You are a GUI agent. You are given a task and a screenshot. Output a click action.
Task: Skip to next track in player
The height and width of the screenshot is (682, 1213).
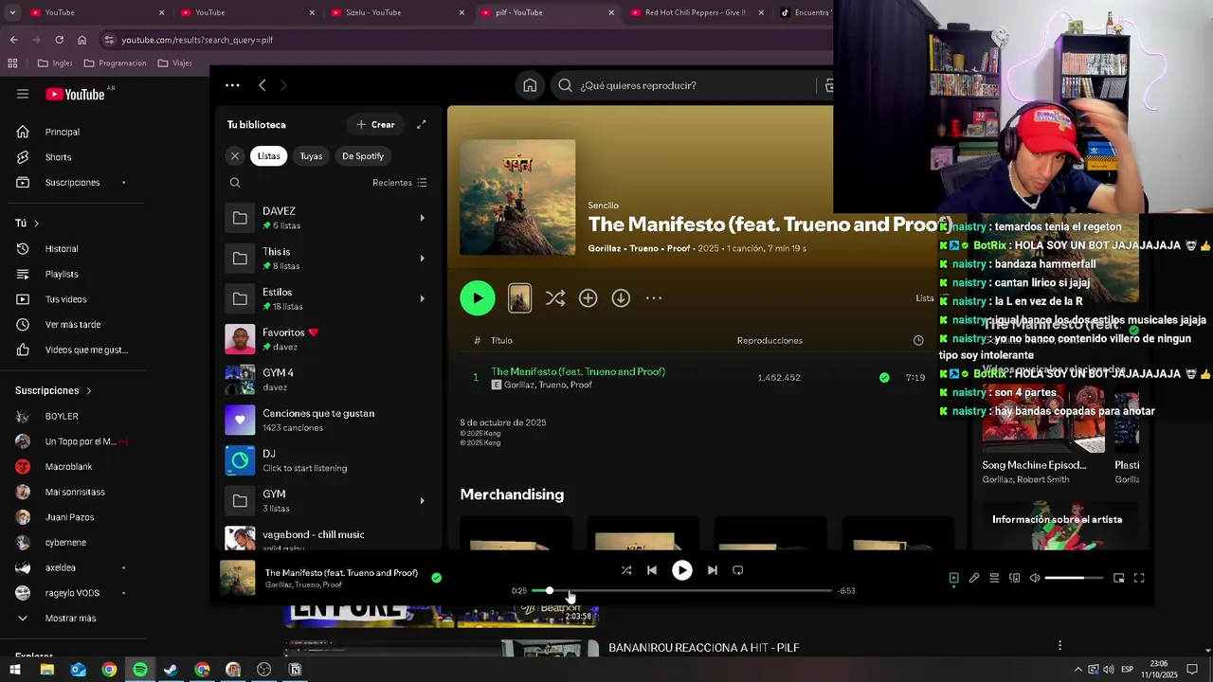(x=713, y=570)
